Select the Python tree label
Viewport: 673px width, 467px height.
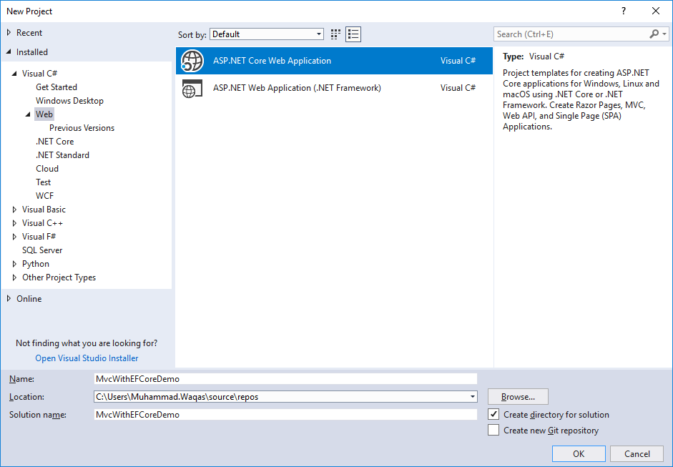36,264
